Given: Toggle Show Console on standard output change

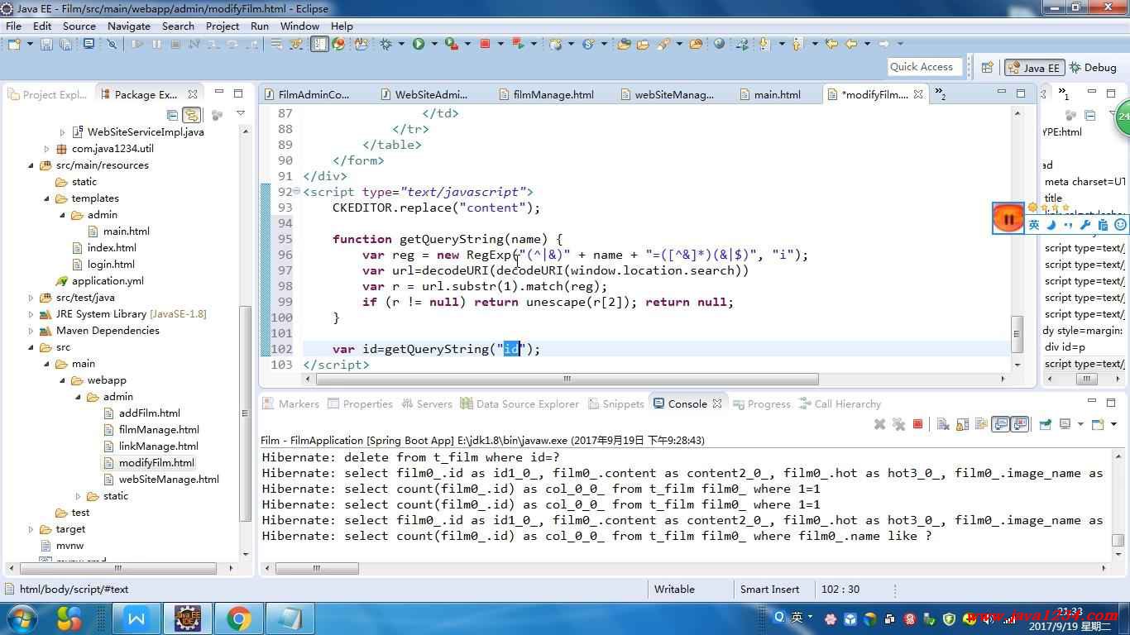Looking at the screenshot, I should pyautogui.click(x=1001, y=424).
